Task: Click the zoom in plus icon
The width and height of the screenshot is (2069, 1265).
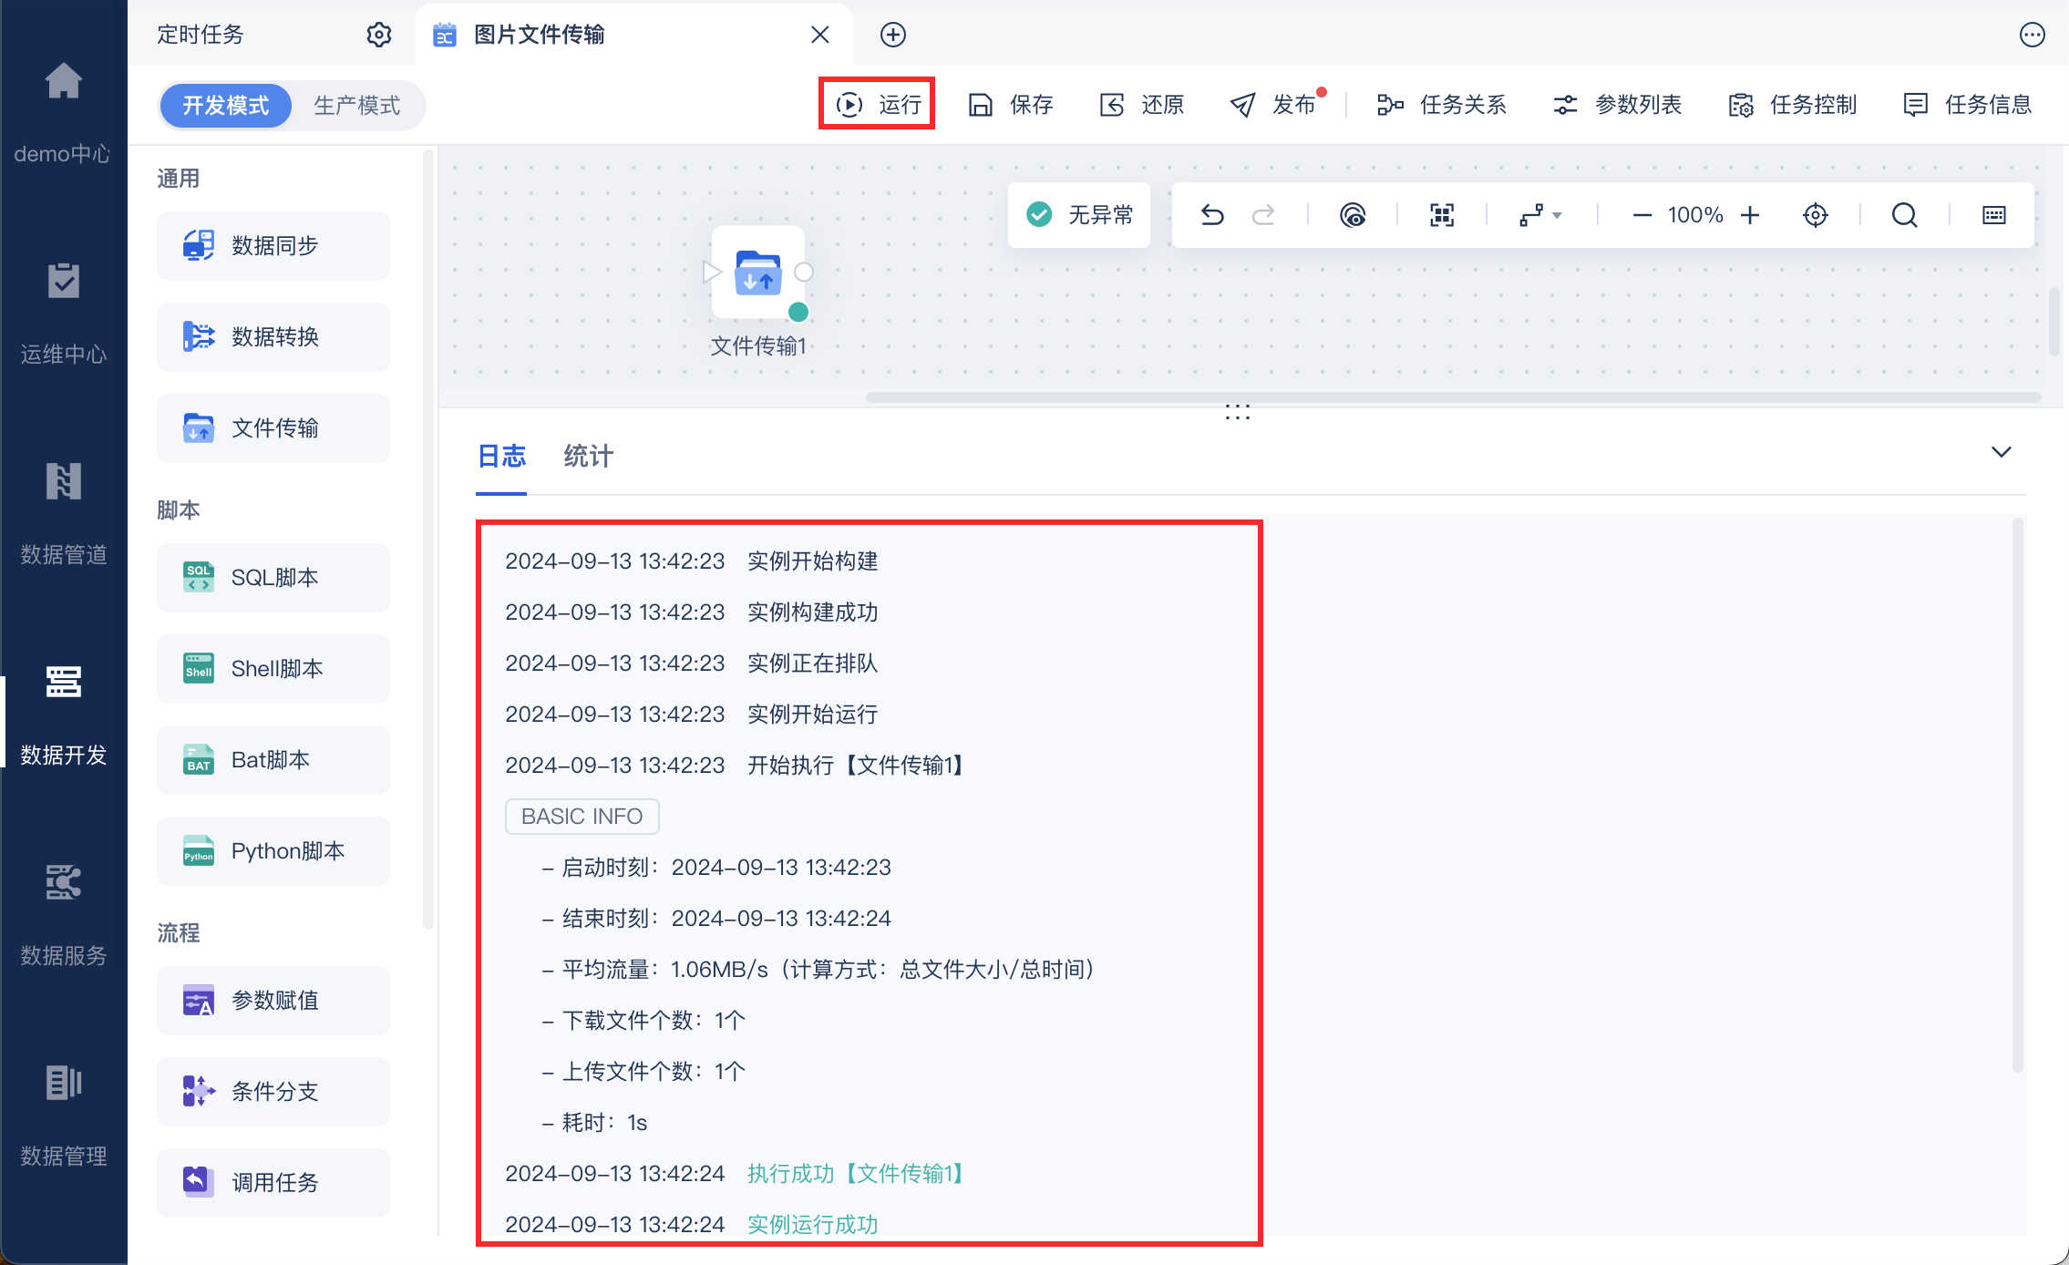Action: point(1750,215)
